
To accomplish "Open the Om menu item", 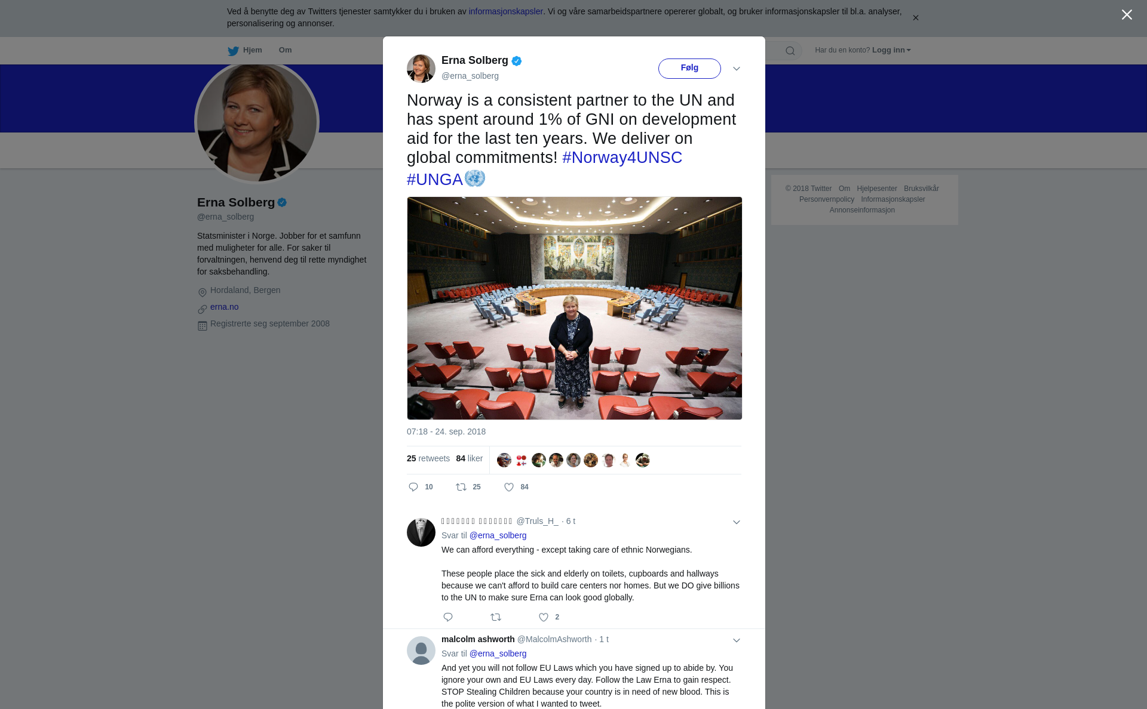I will click(285, 50).
